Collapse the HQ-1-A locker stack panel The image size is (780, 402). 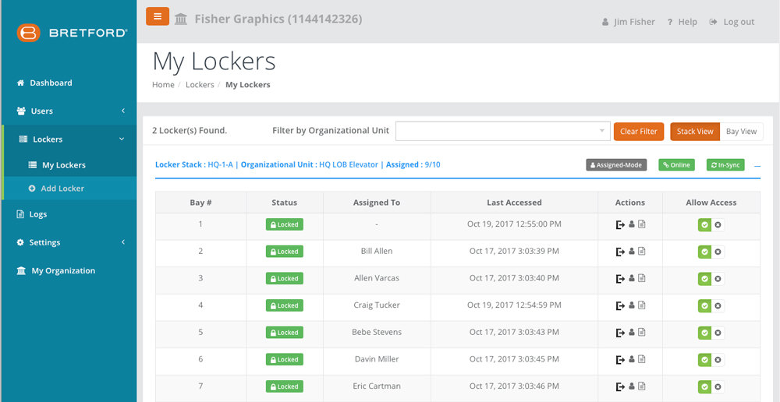[x=757, y=166]
